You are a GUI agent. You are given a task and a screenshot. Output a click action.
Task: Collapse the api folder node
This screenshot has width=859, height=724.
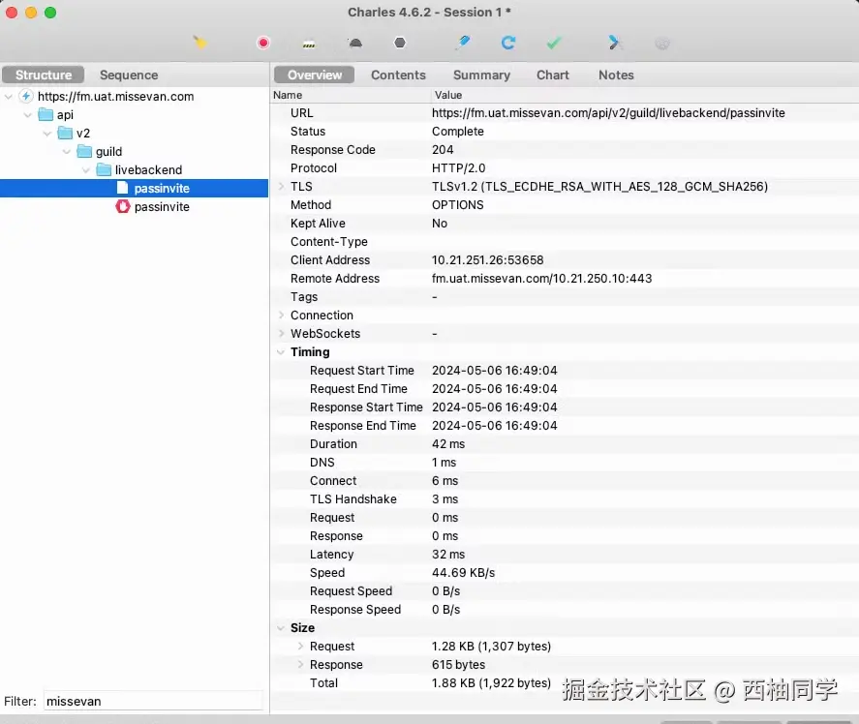(x=27, y=115)
